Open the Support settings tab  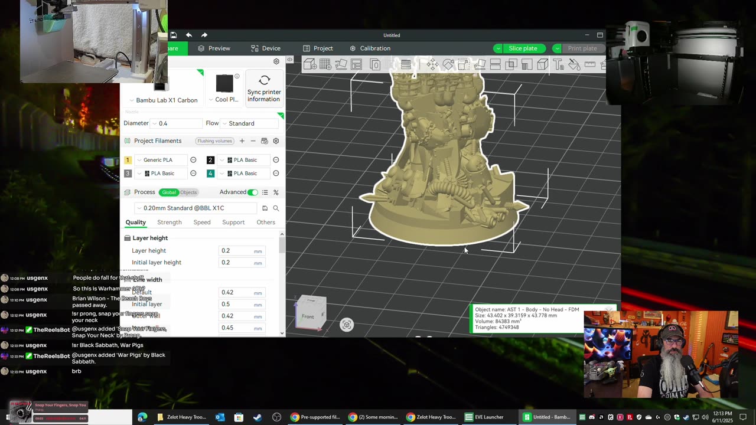click(x=233, y=223)
